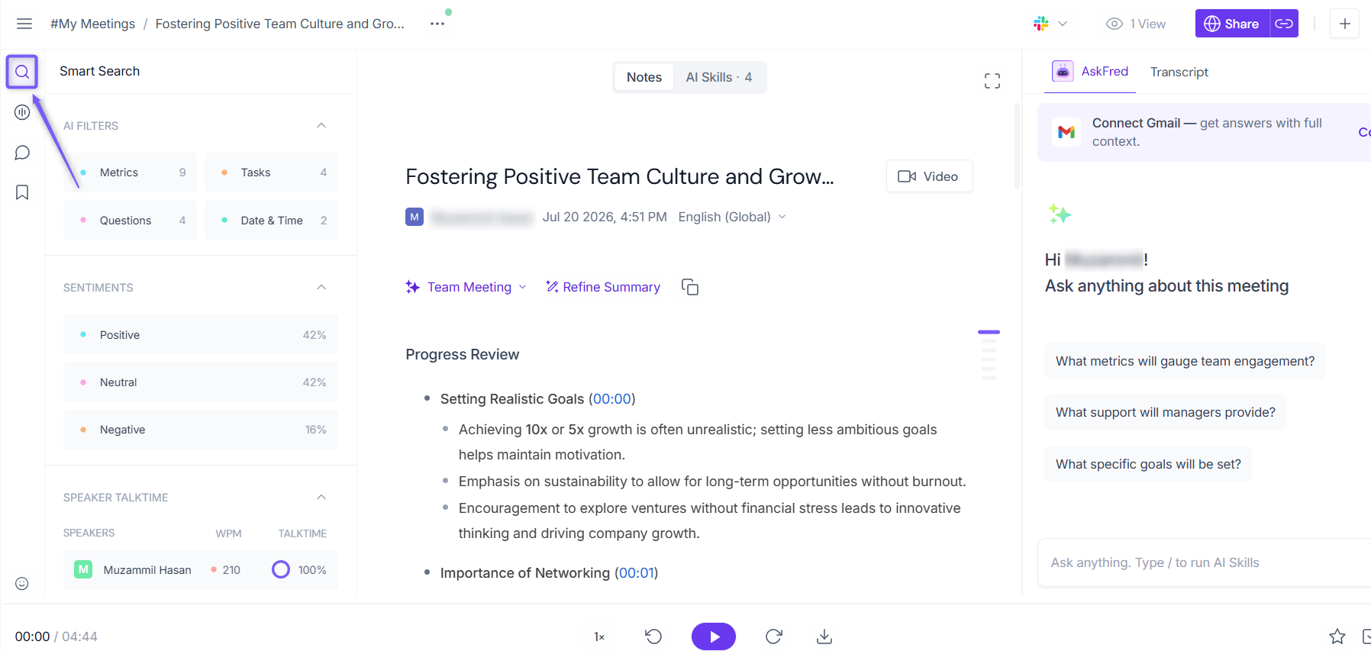
Task: Open the English (Global) language dropdown
Action: (732, 217)
